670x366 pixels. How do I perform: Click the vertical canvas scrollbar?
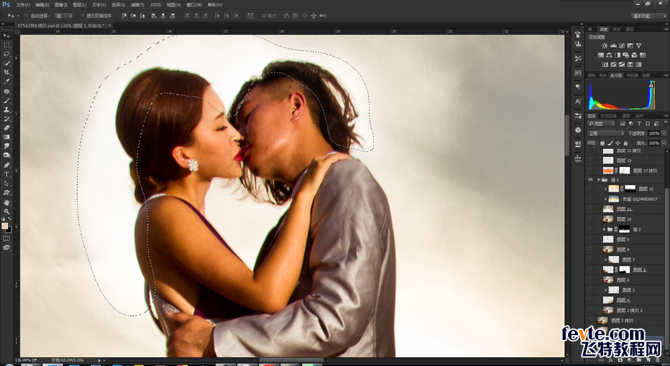567,135
